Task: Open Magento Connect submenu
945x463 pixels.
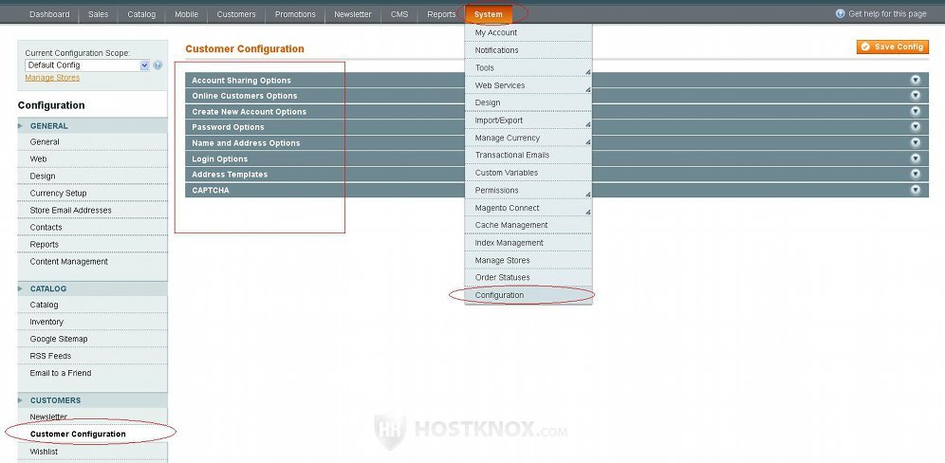Action: tap(528, 208)
